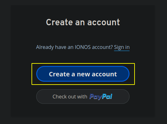Click the Check out with label
Viewport: 167px width, 124px height.
click(70, 97)
